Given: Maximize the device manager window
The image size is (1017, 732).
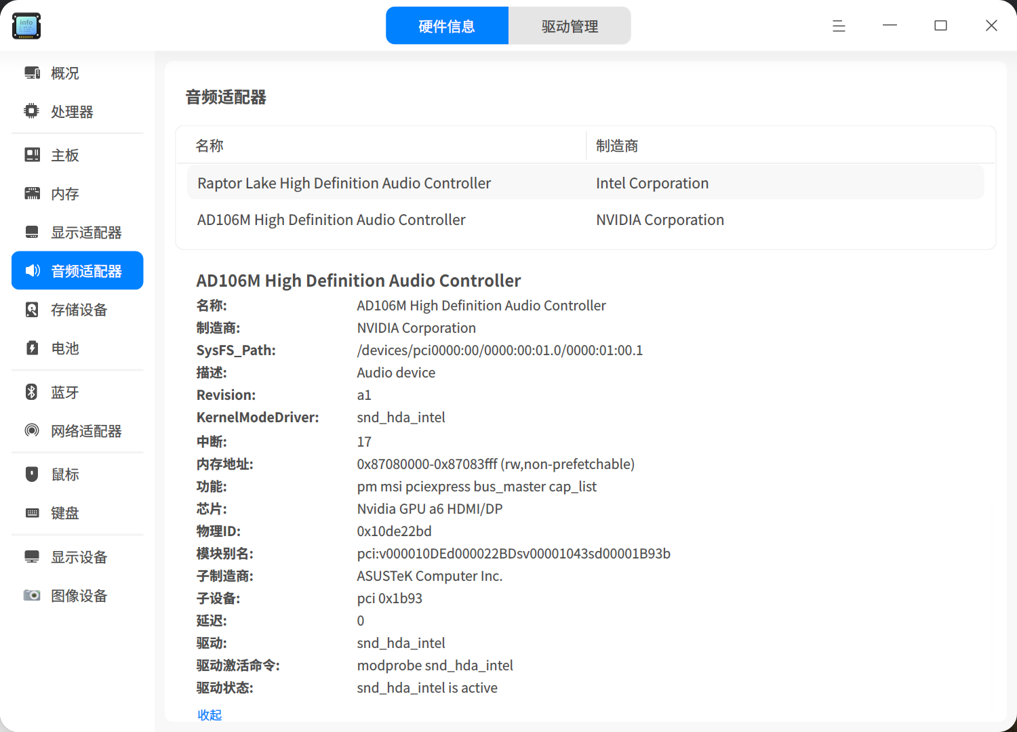Looking at the screenshot, I should [x=940, y=26].
